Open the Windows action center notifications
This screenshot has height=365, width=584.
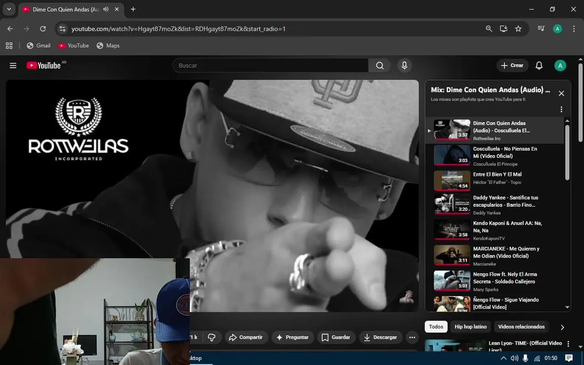569,358
